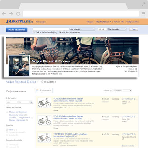The height and width of the screenshot is (148, 148).
Task: Open Alle afstanden dropdown
Action: [x=117, y=29]
